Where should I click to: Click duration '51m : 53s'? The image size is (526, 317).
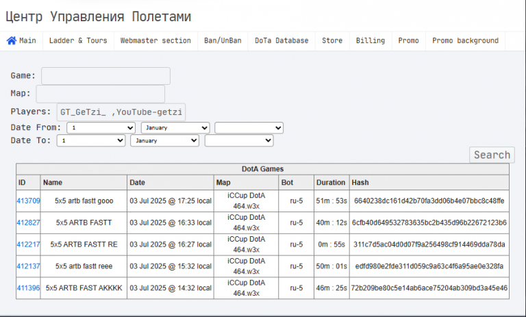331,201
